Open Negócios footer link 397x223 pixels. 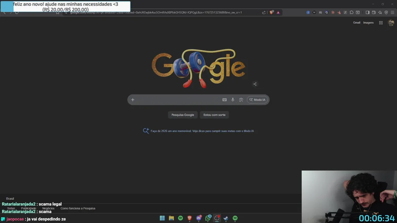[x=48, y=208]
